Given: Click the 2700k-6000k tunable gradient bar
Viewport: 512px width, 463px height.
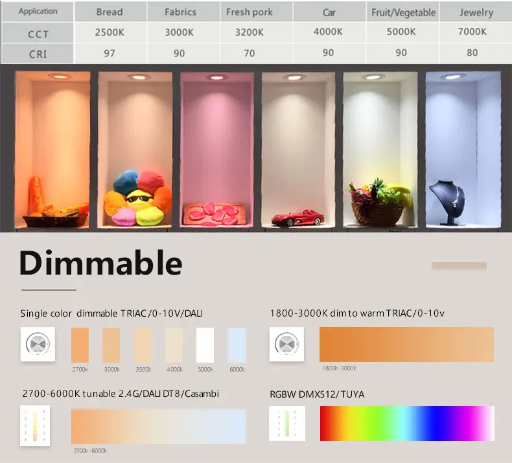Looking at the screenshot, I should (158, 426).
